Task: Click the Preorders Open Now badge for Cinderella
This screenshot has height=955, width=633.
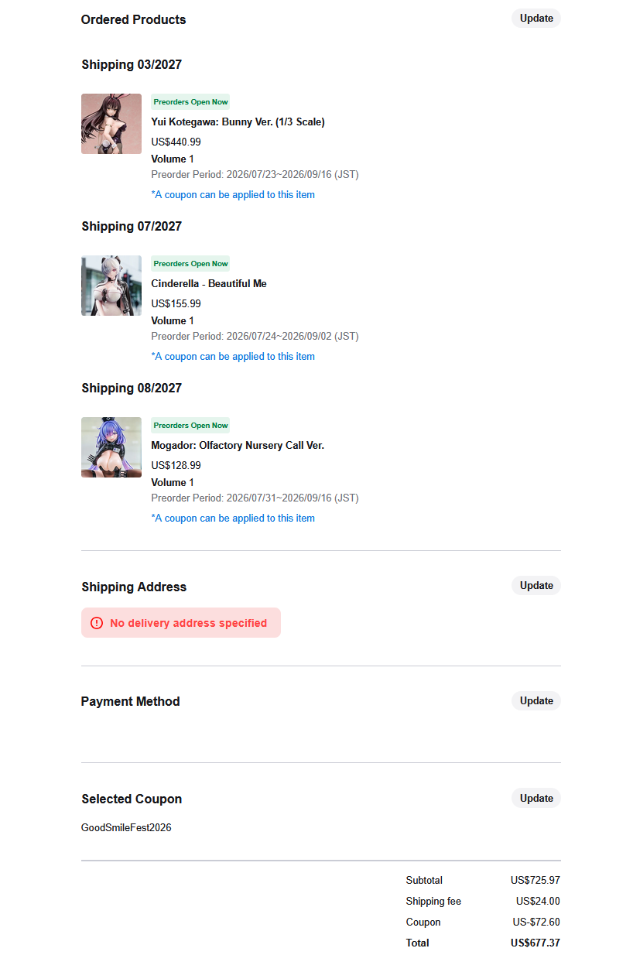Action: click(190, 264)
